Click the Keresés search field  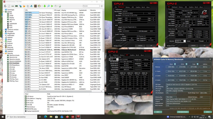coord(91,6)
